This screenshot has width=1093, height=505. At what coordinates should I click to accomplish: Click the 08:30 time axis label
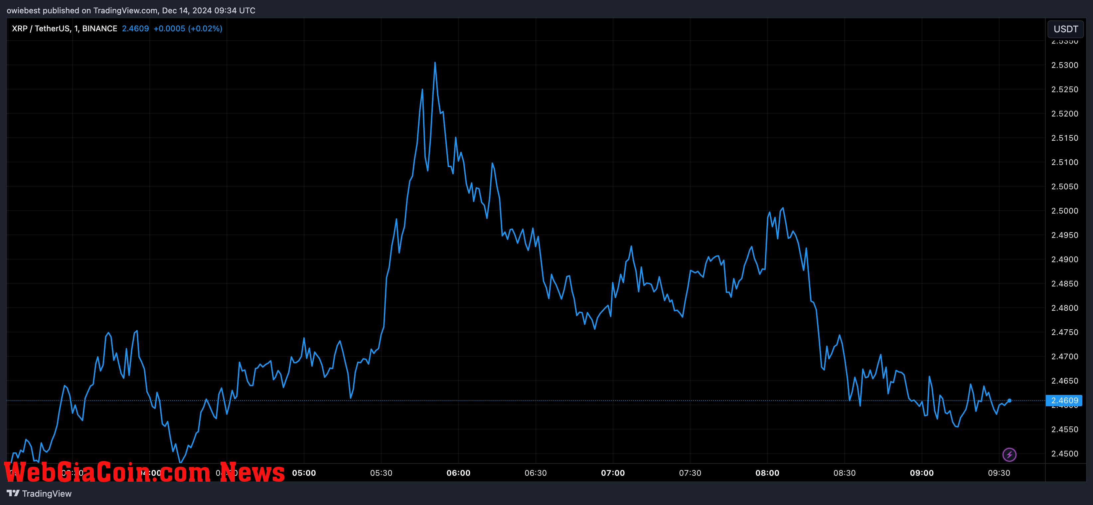844,473
